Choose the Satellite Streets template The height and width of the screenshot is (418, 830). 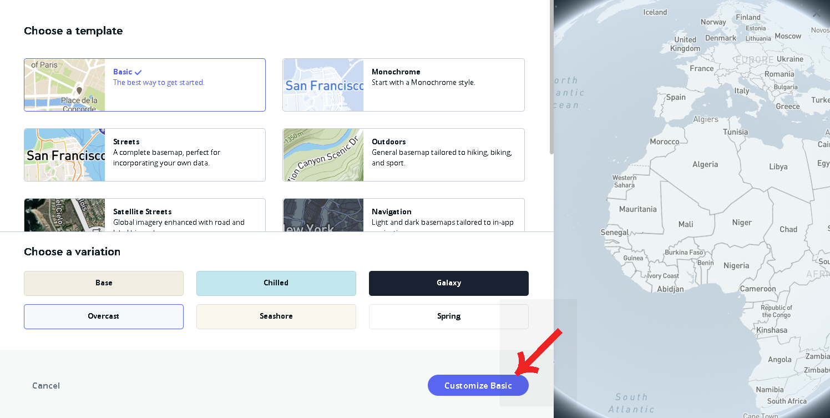pos(145,215)
